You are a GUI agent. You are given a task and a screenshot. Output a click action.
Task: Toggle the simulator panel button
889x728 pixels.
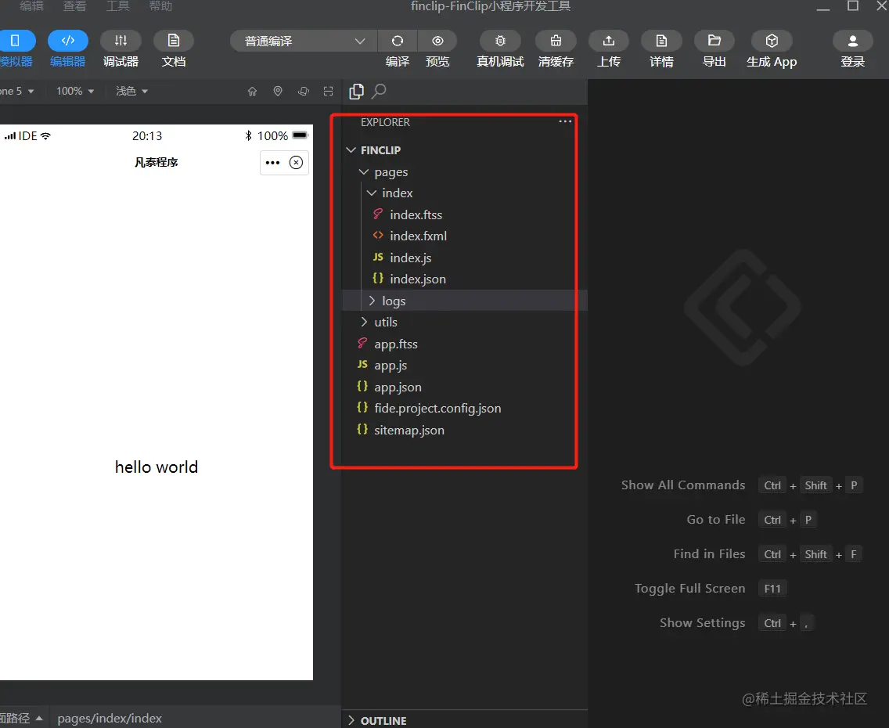[x=16, y=41]
